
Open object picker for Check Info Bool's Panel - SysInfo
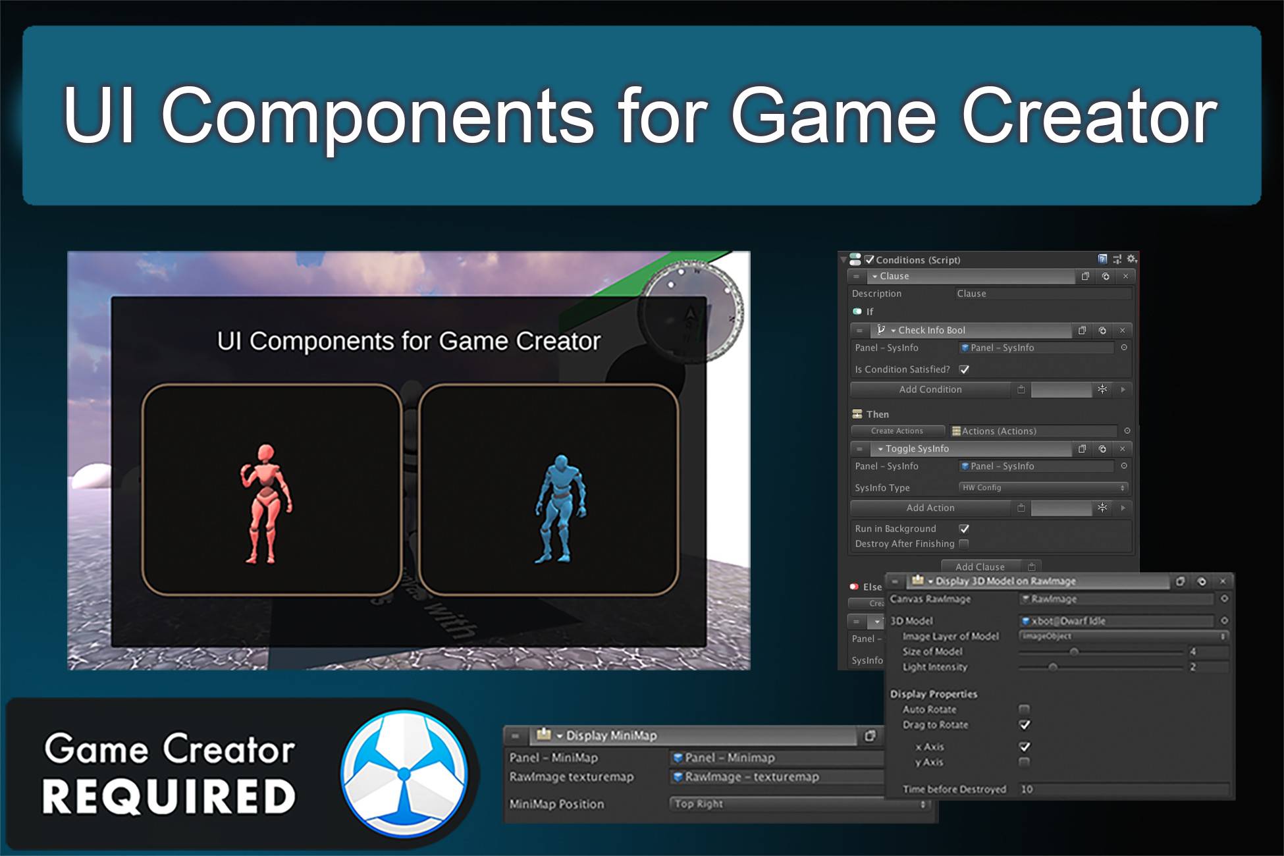point(1124,348)
